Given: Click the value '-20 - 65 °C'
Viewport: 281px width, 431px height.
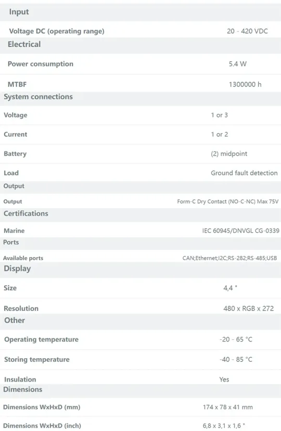Looking at the screenshot, I should pos(236,339).
